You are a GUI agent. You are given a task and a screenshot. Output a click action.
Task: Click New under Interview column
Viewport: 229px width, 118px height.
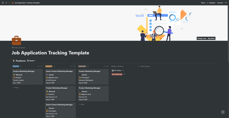click(82, 104)
